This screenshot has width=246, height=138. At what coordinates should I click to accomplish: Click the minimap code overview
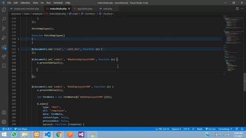pyautogui.click(x=233, y=45)
